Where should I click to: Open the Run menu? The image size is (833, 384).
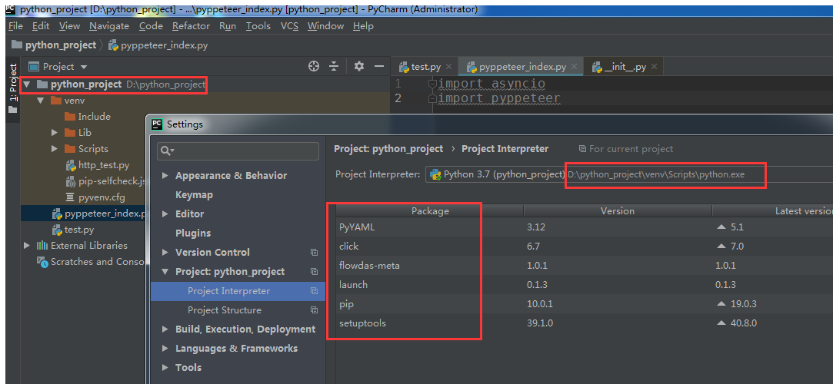click(228, 26)
